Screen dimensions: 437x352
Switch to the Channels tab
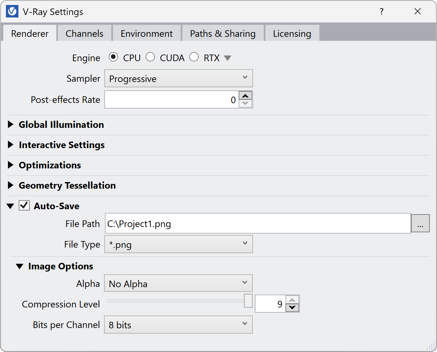click(84, 33)
